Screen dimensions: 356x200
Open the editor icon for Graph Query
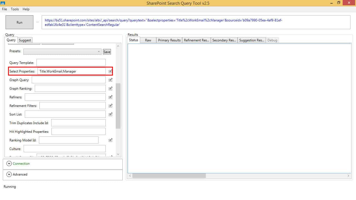[x=110, y=80]
